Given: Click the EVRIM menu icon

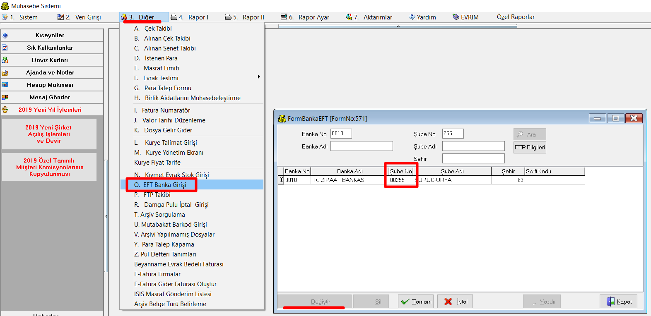Looking at the screenshot, I should click(x=456, y=17).
